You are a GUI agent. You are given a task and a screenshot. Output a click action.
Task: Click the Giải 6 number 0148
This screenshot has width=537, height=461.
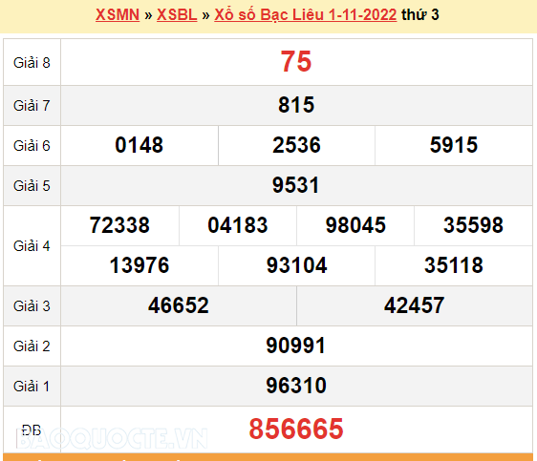[140, 145]
